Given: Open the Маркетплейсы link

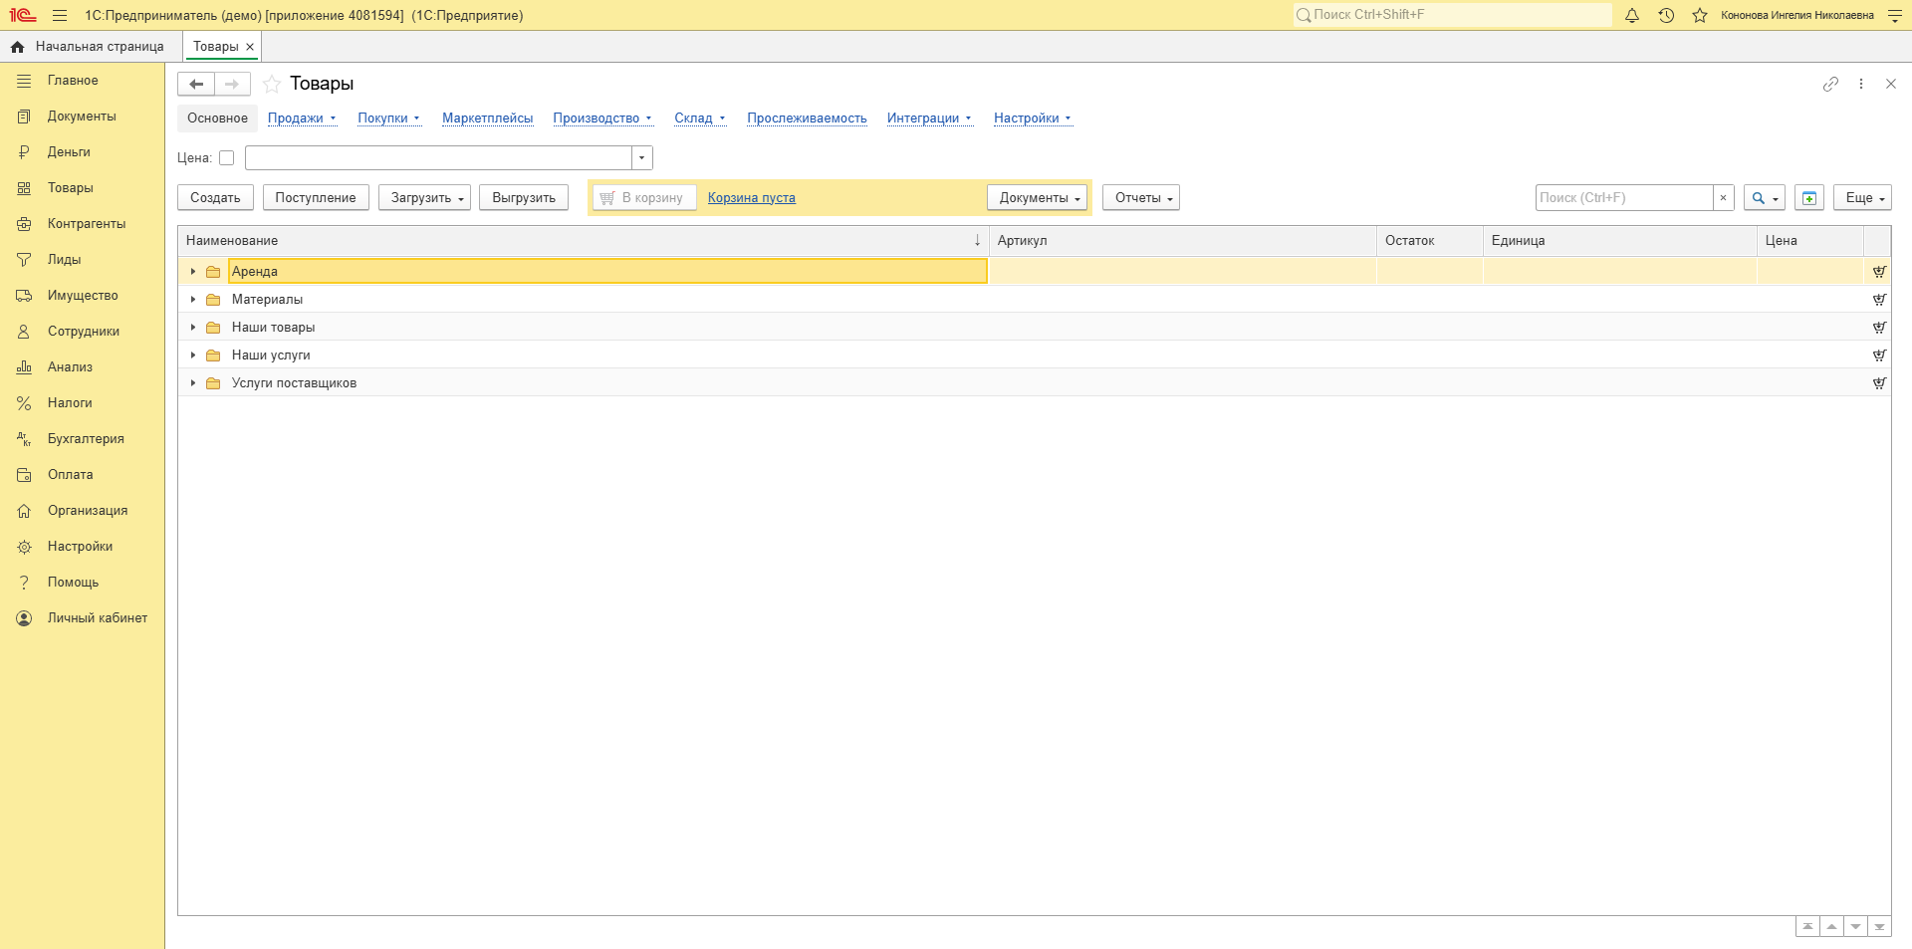Looking at the screenshot, I should coord(487,118).
